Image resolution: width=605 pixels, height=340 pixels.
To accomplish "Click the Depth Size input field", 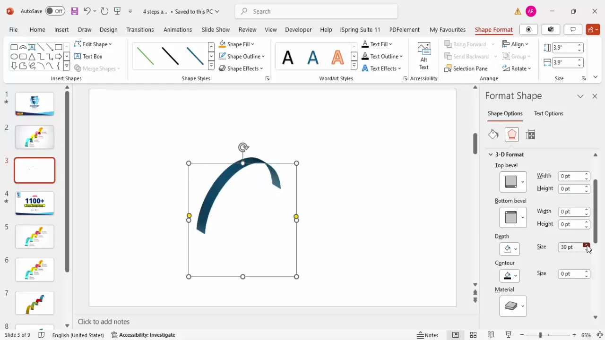I will [x=570, y=247].
